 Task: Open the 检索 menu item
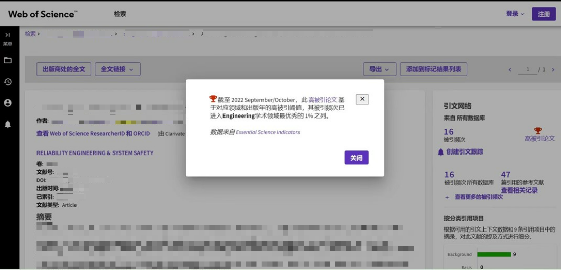(x=120, y=14)
